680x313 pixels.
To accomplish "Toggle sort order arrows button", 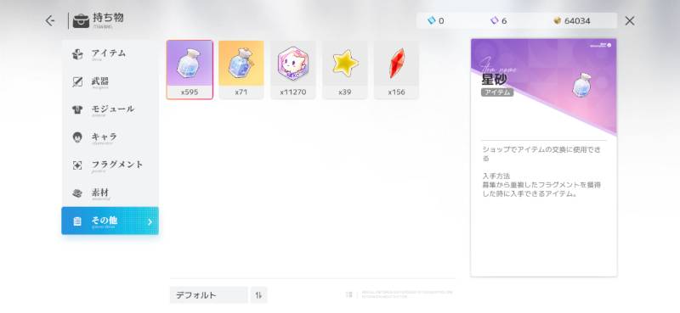I will point(259,295).
